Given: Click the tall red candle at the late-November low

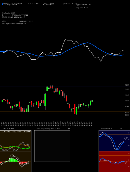Looking at the screenshot, I should click(x=75, y=109).
